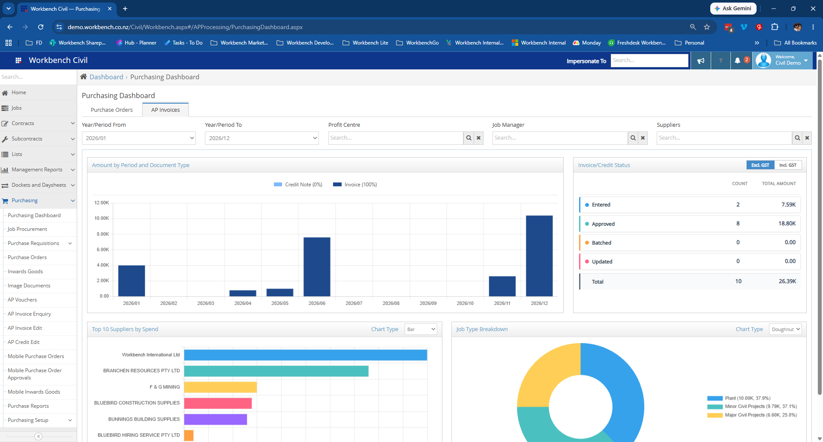Image resolution: width=823 pixels, height=442 pixels.
Task: Open the Workbench app grid menu icon
Action: tap(18, 60)
